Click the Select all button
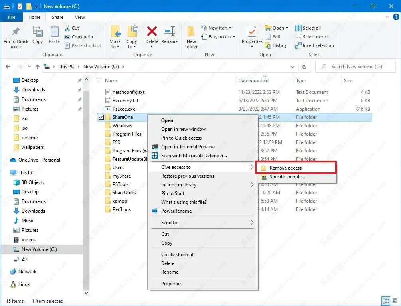The height and width of the screenshot is (306, 401). pyautogui.click(x=308, y=28)
